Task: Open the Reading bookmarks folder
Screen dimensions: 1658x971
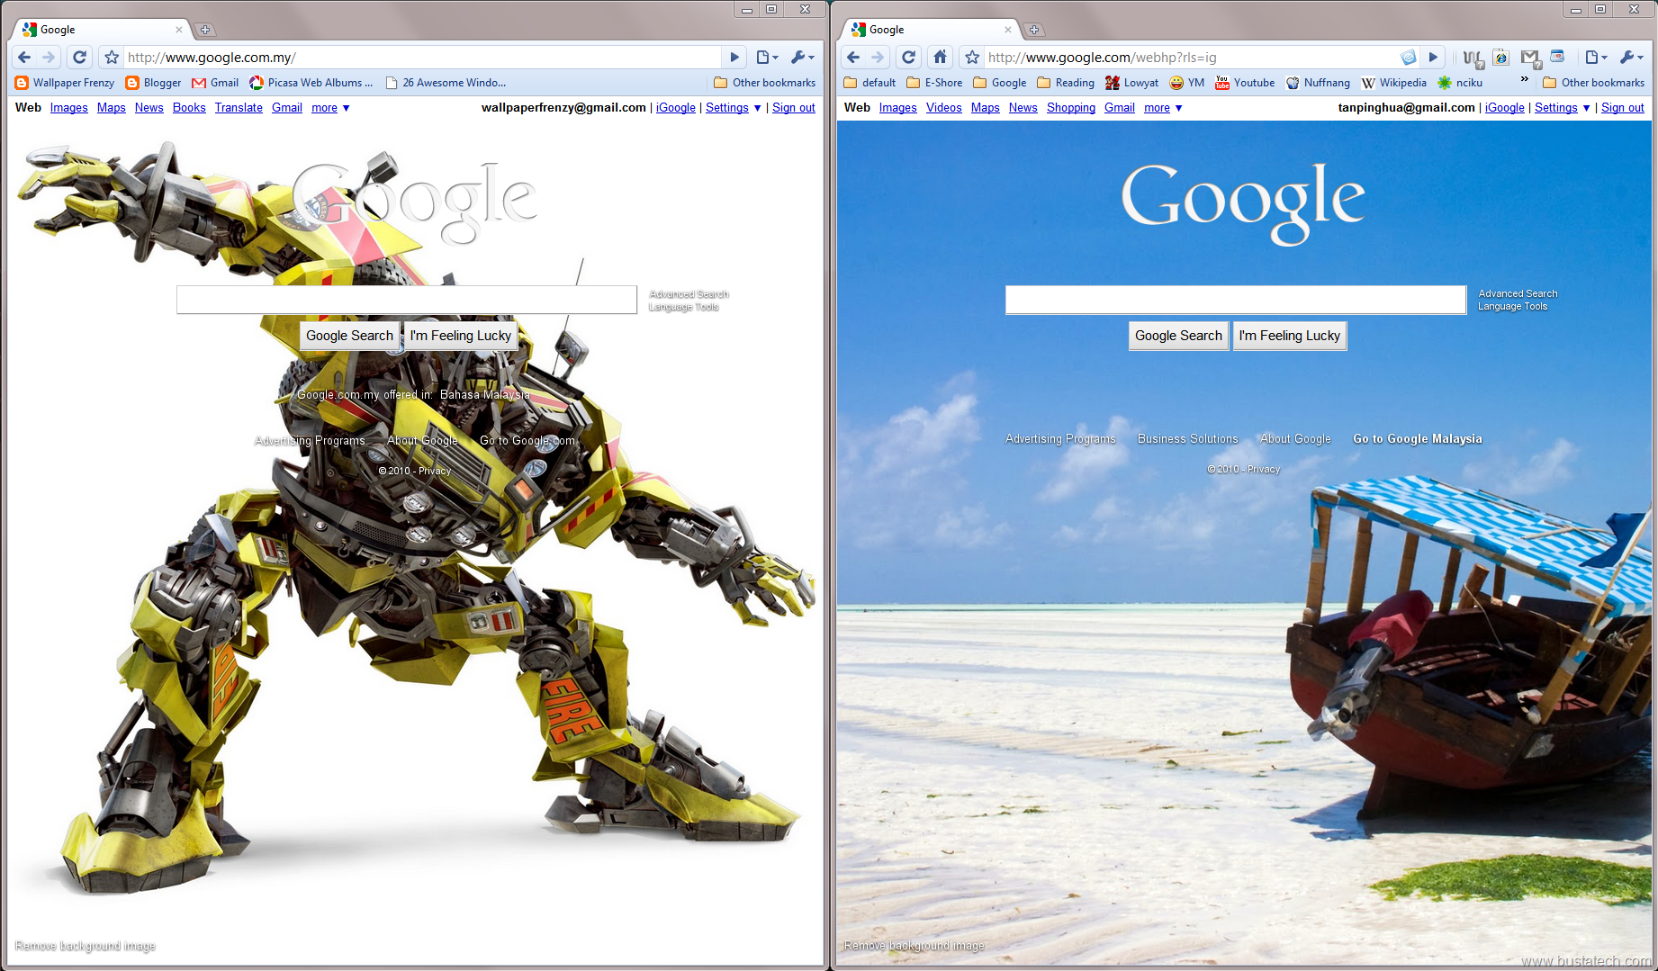Action: coord(1066,83)
